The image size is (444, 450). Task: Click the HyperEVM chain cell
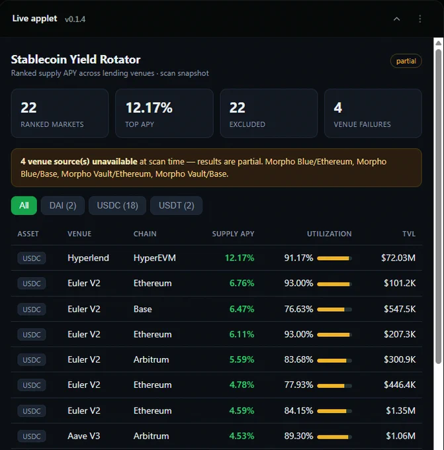coord(154,257)
